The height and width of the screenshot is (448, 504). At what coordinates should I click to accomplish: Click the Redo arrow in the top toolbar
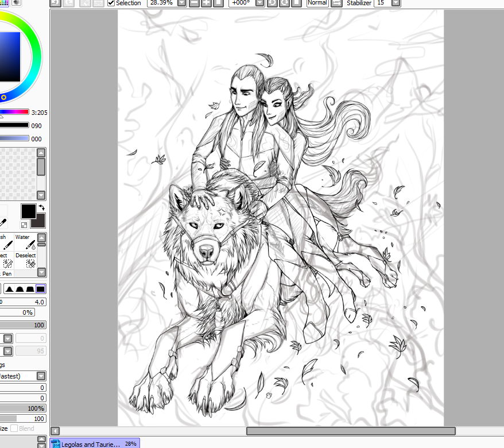[x=69, y=3]
